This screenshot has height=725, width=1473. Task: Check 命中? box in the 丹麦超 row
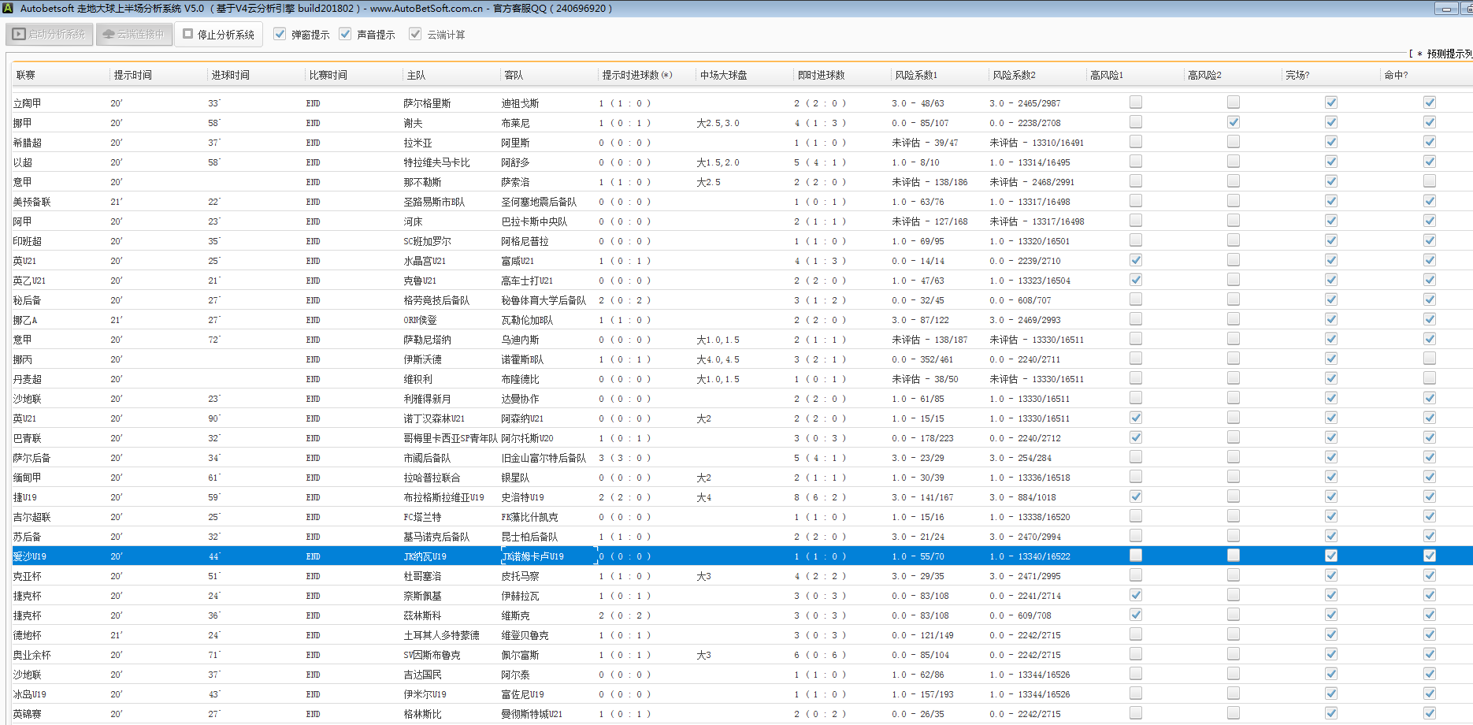coord(1430,378)
